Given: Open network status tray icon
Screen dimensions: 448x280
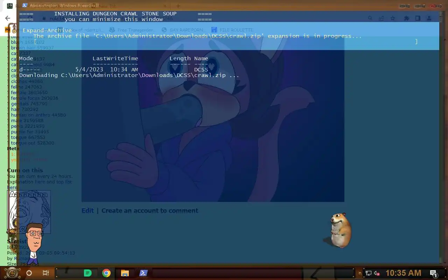Looking at the screenshot, I should 369,273.
